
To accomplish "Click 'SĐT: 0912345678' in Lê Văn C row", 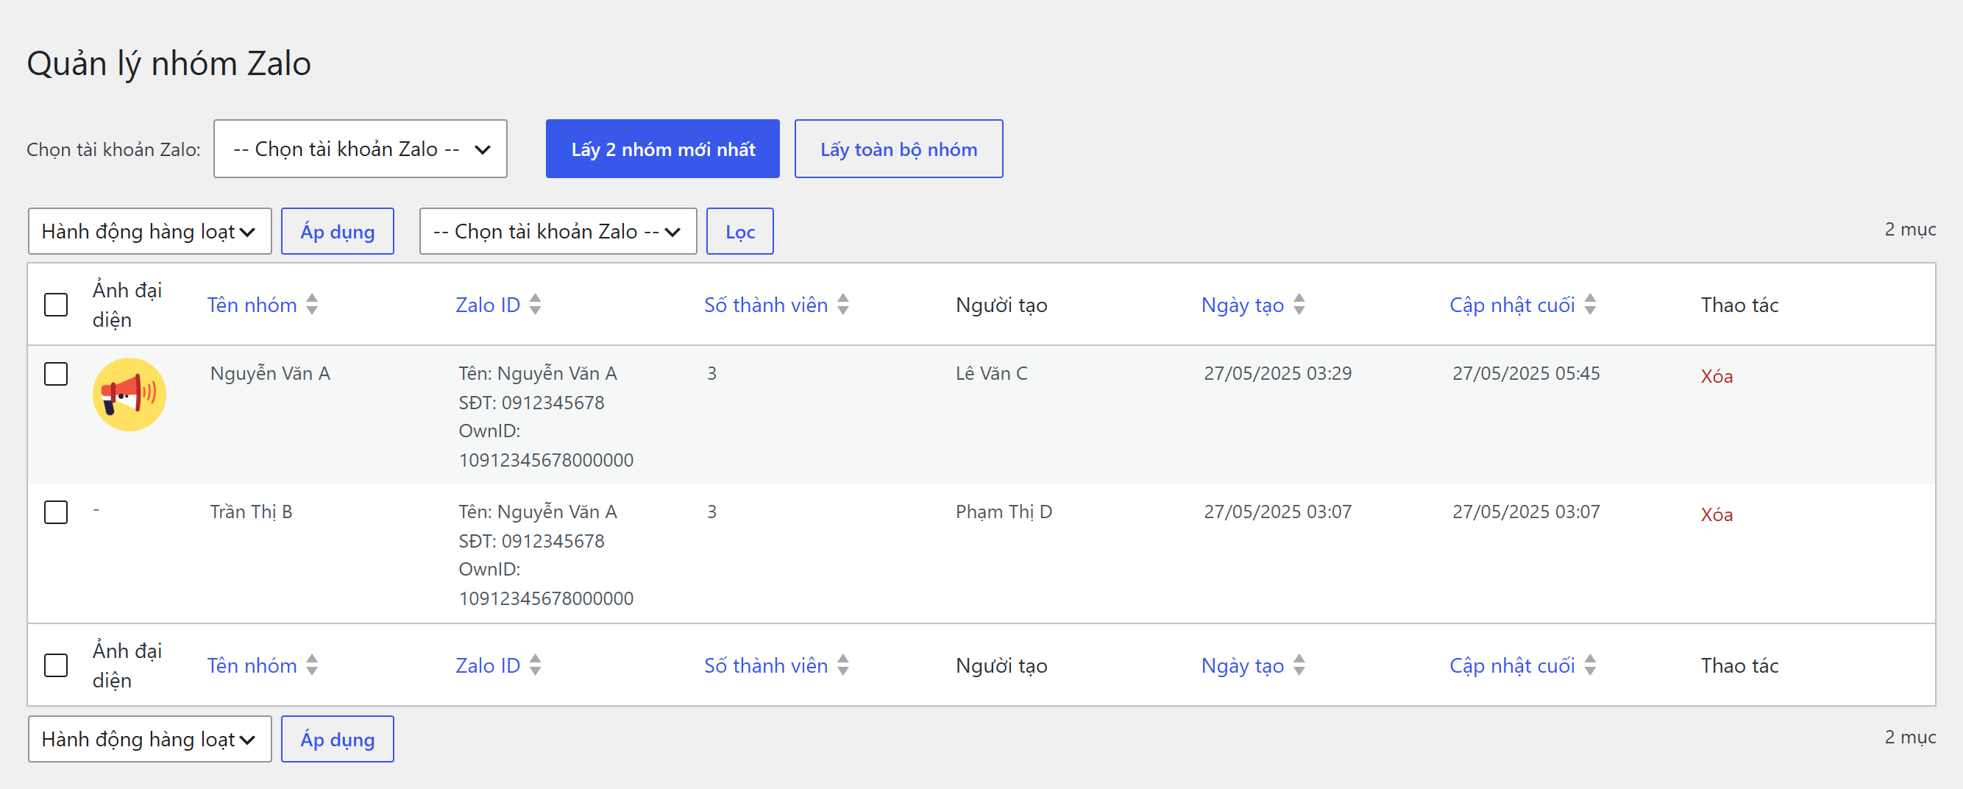I will tap(531, 402).
